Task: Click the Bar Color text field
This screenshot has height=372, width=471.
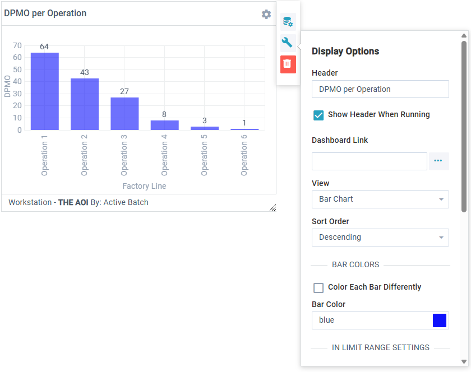Action: click(x=370, y=320)
